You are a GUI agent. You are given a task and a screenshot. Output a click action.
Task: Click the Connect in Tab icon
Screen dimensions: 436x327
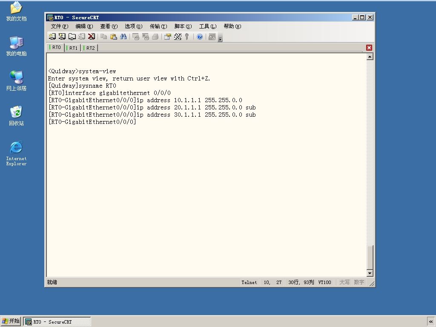[72, 37]
